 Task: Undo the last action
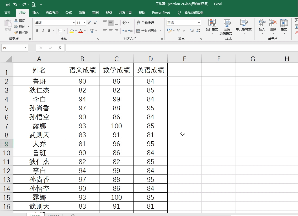tap(15, 4)
